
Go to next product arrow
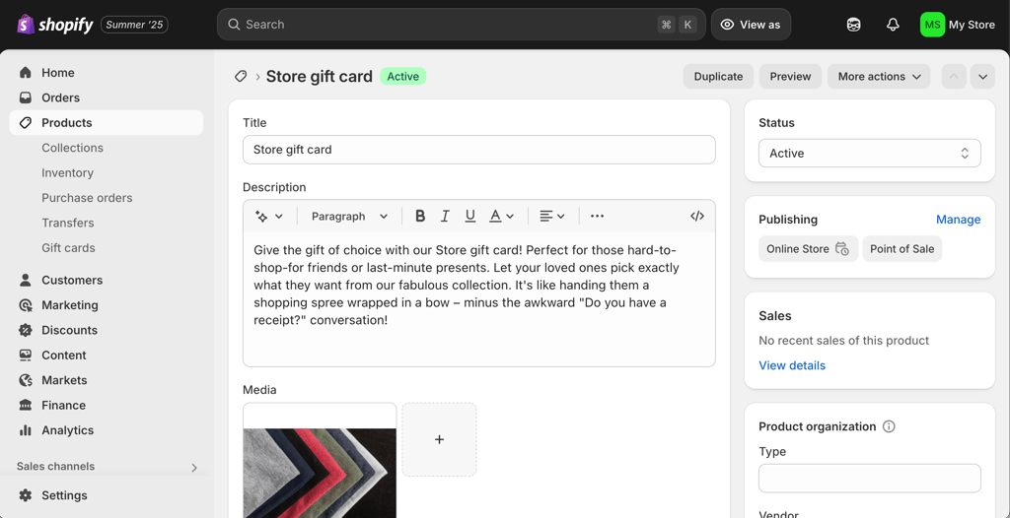click(x=982, y=77)
